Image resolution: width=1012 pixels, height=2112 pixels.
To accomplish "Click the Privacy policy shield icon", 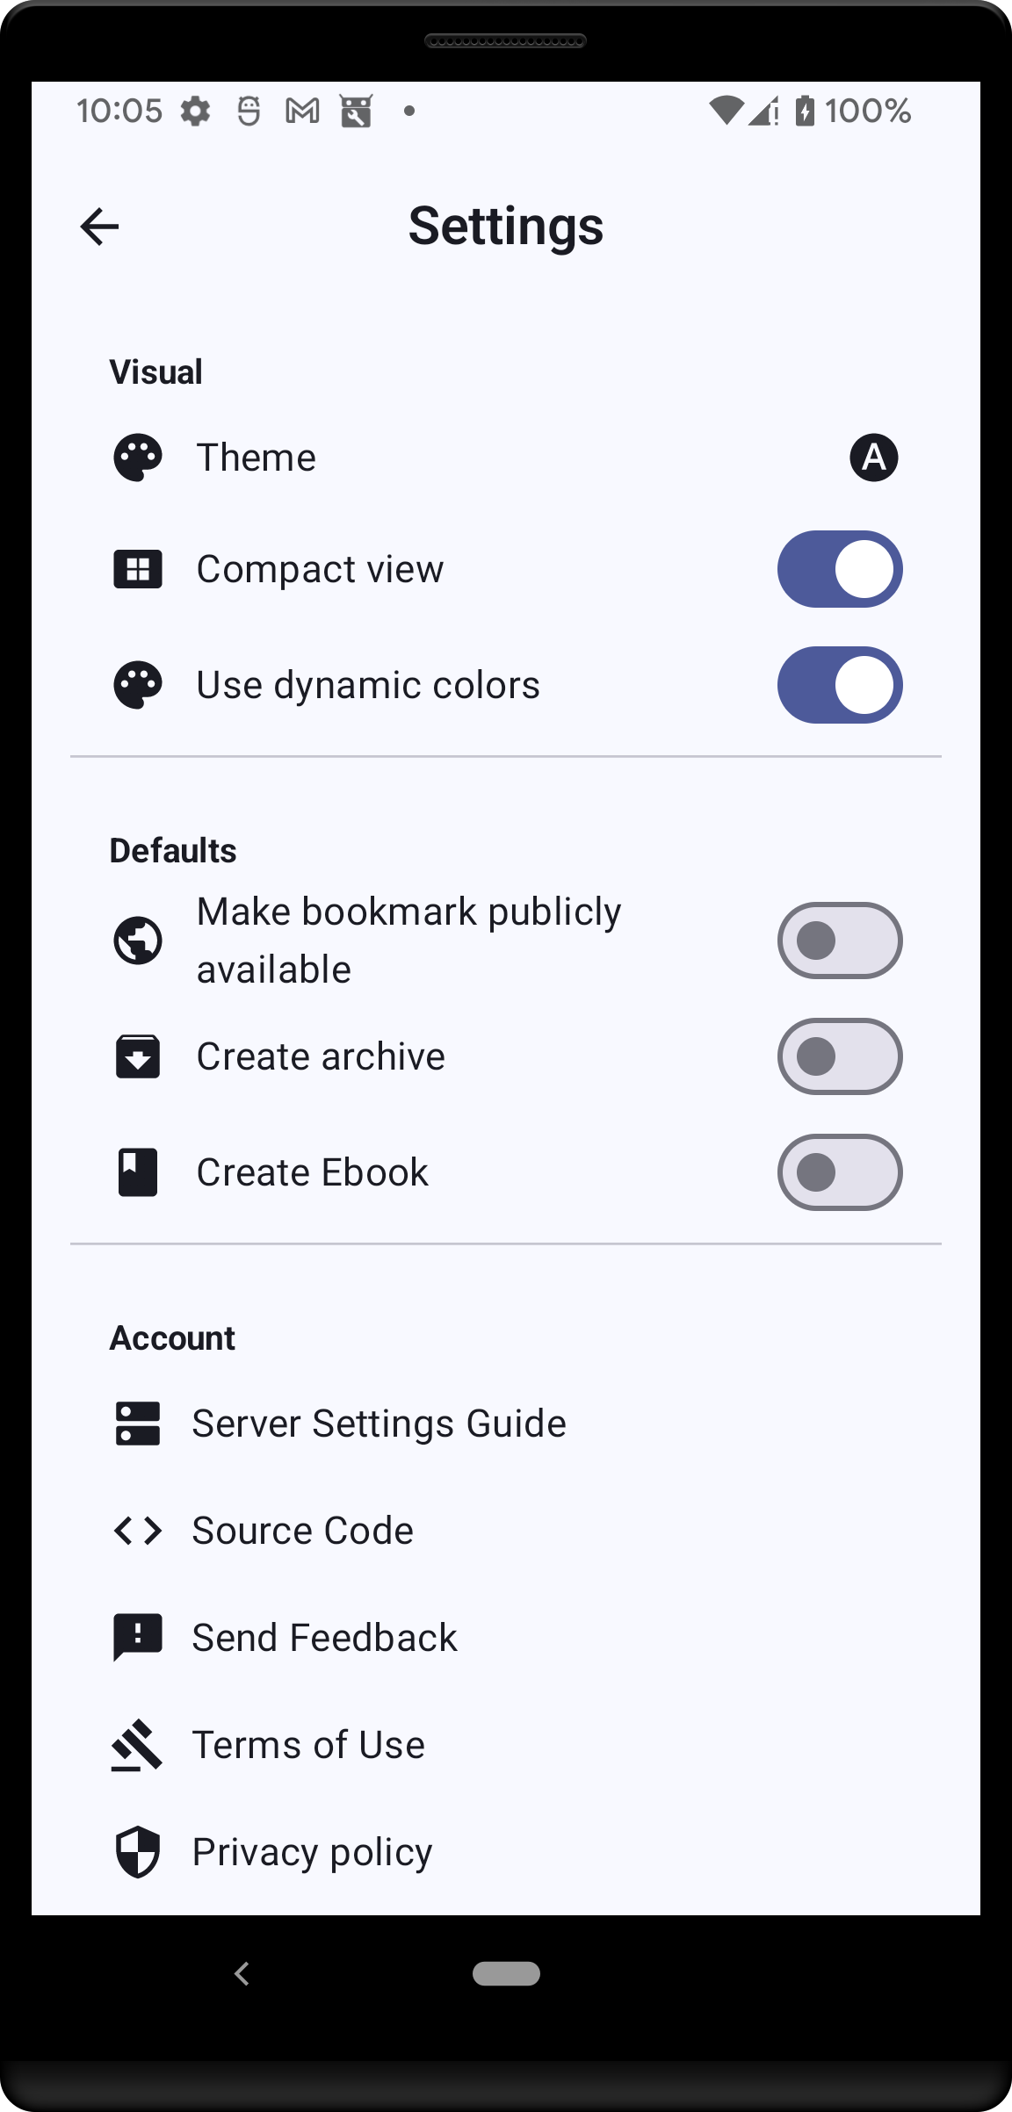I will [x=138, y=1852].
